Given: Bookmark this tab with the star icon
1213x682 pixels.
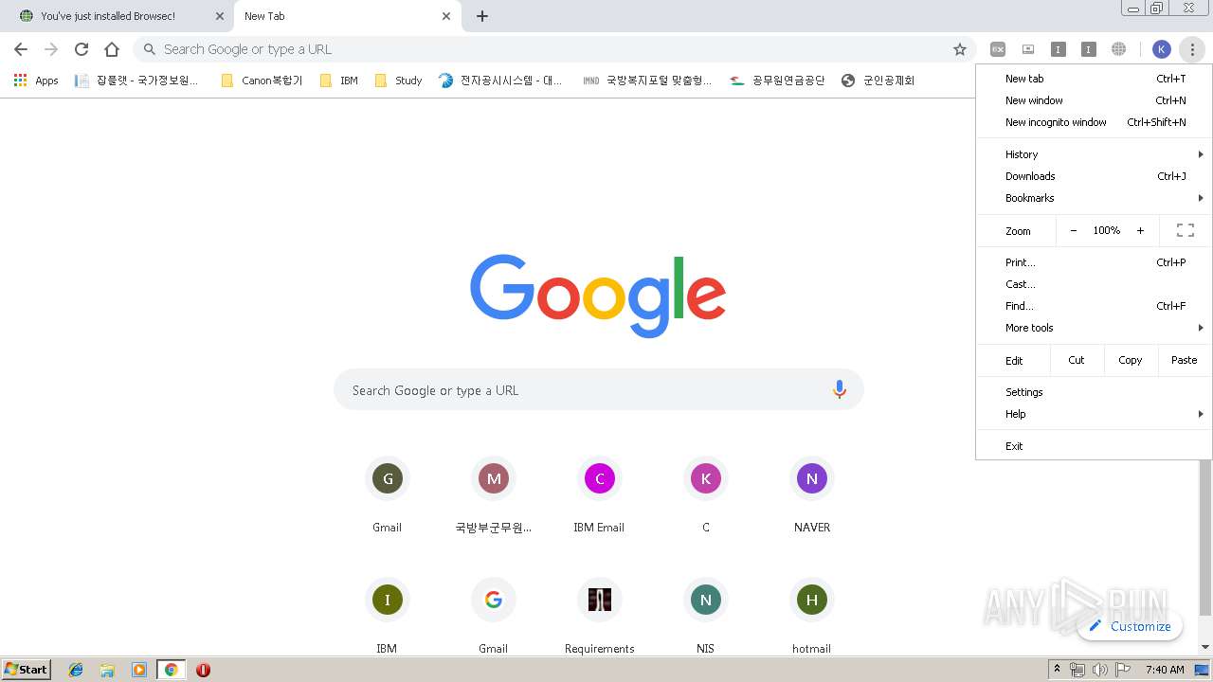Looking at the screenshot, I should click(x=960, y=49).
